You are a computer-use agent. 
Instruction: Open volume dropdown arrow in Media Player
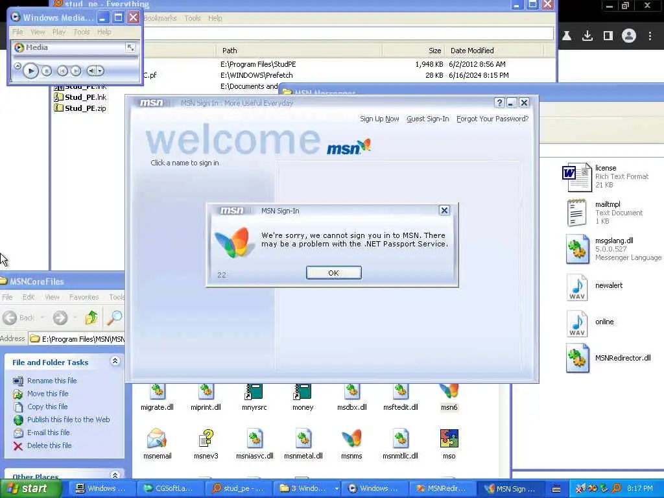pyautogui.click(x=101, y=71)
